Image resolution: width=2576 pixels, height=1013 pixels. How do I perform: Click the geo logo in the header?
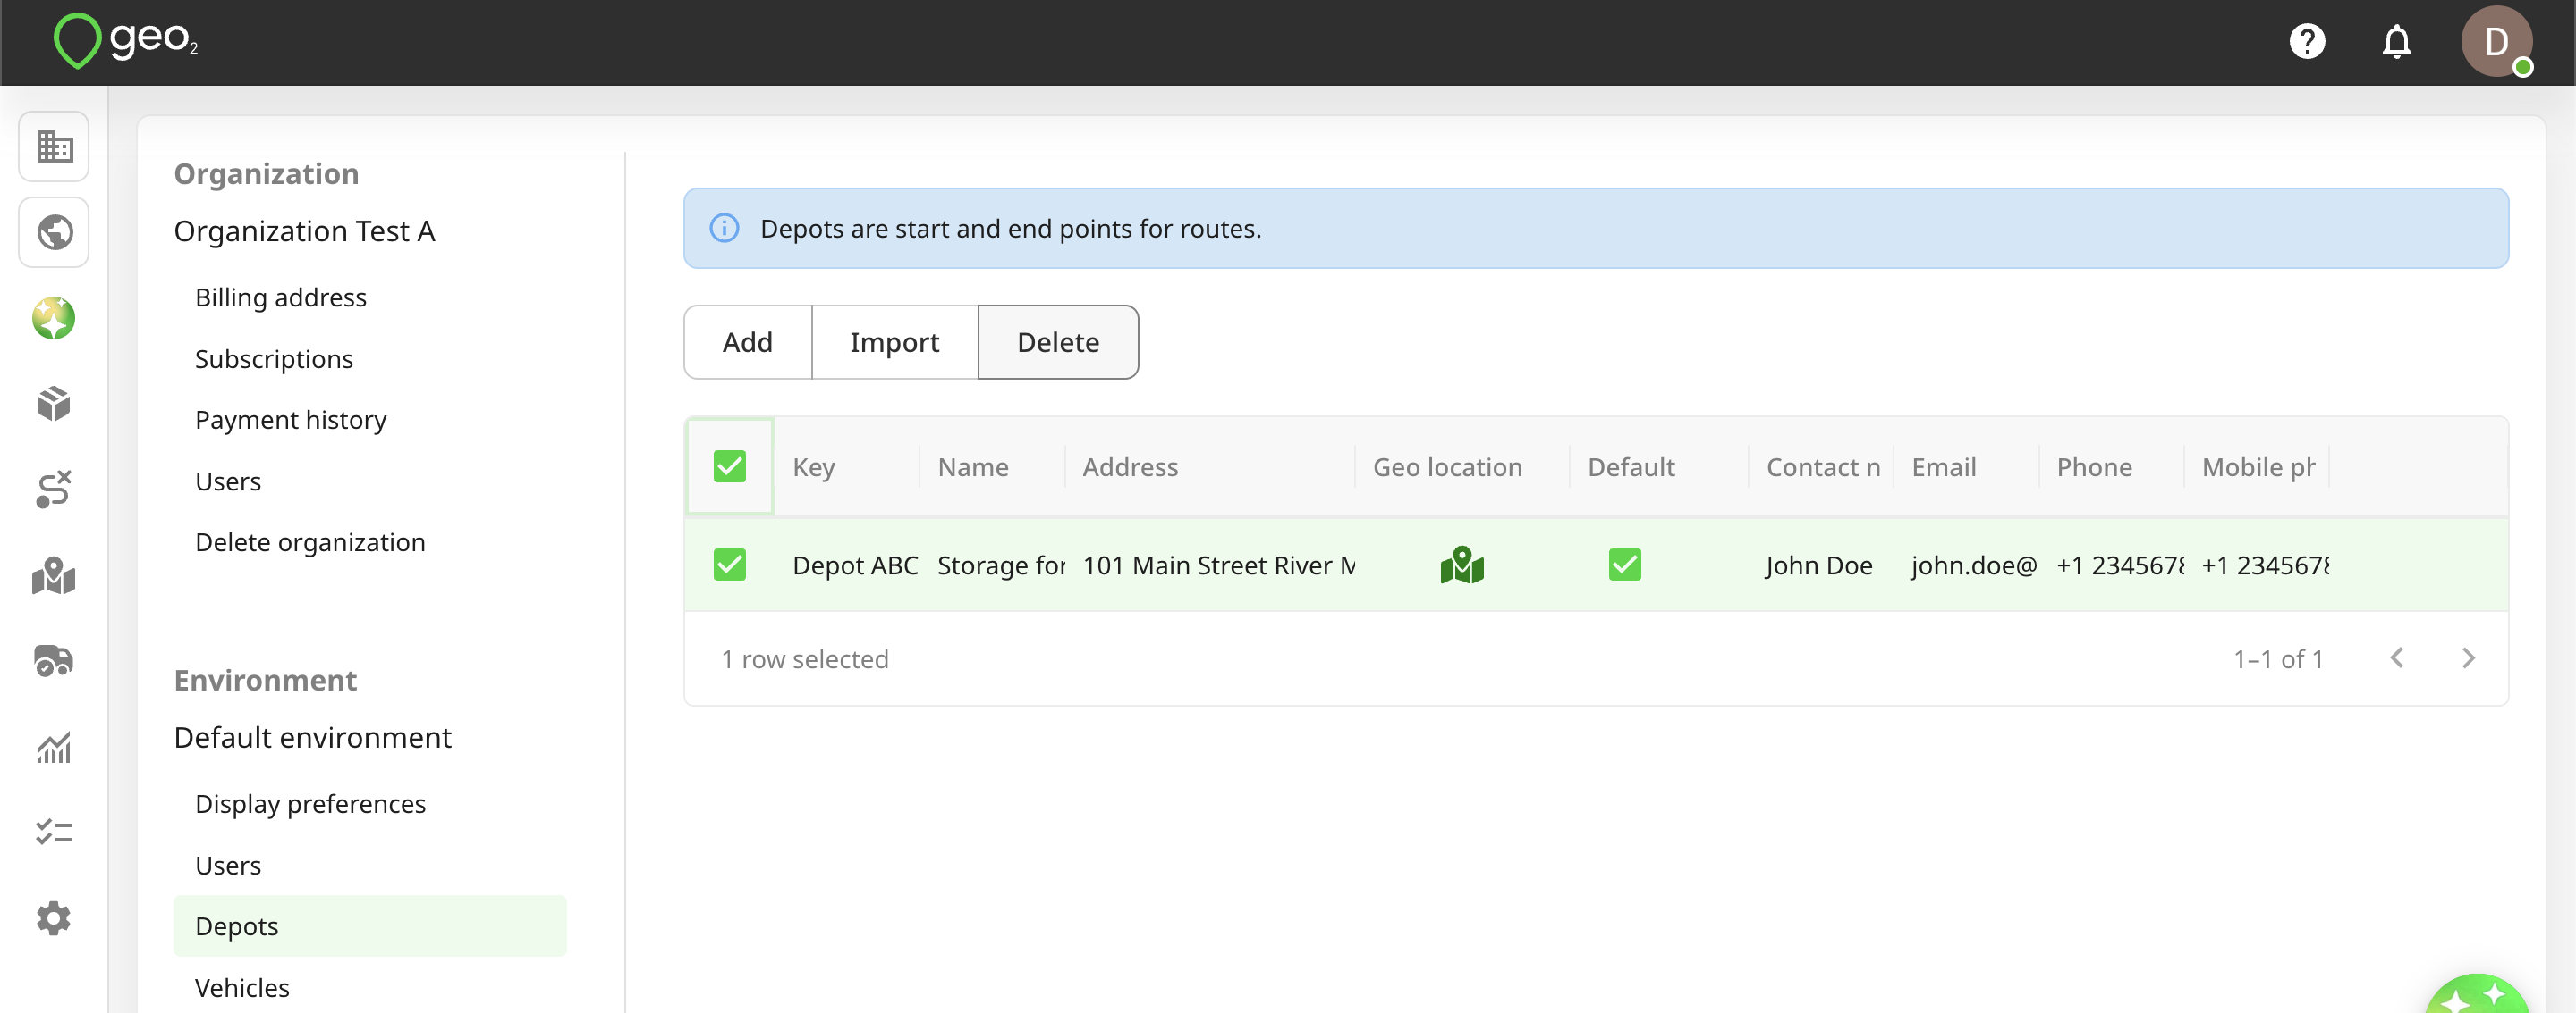126,40
